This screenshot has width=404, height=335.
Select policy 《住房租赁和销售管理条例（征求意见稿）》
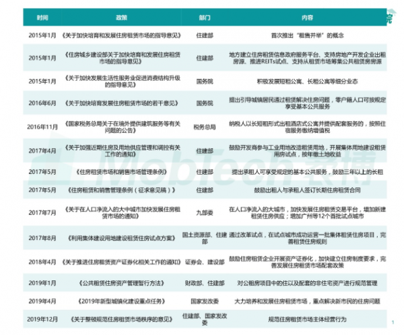click(121, 190)
